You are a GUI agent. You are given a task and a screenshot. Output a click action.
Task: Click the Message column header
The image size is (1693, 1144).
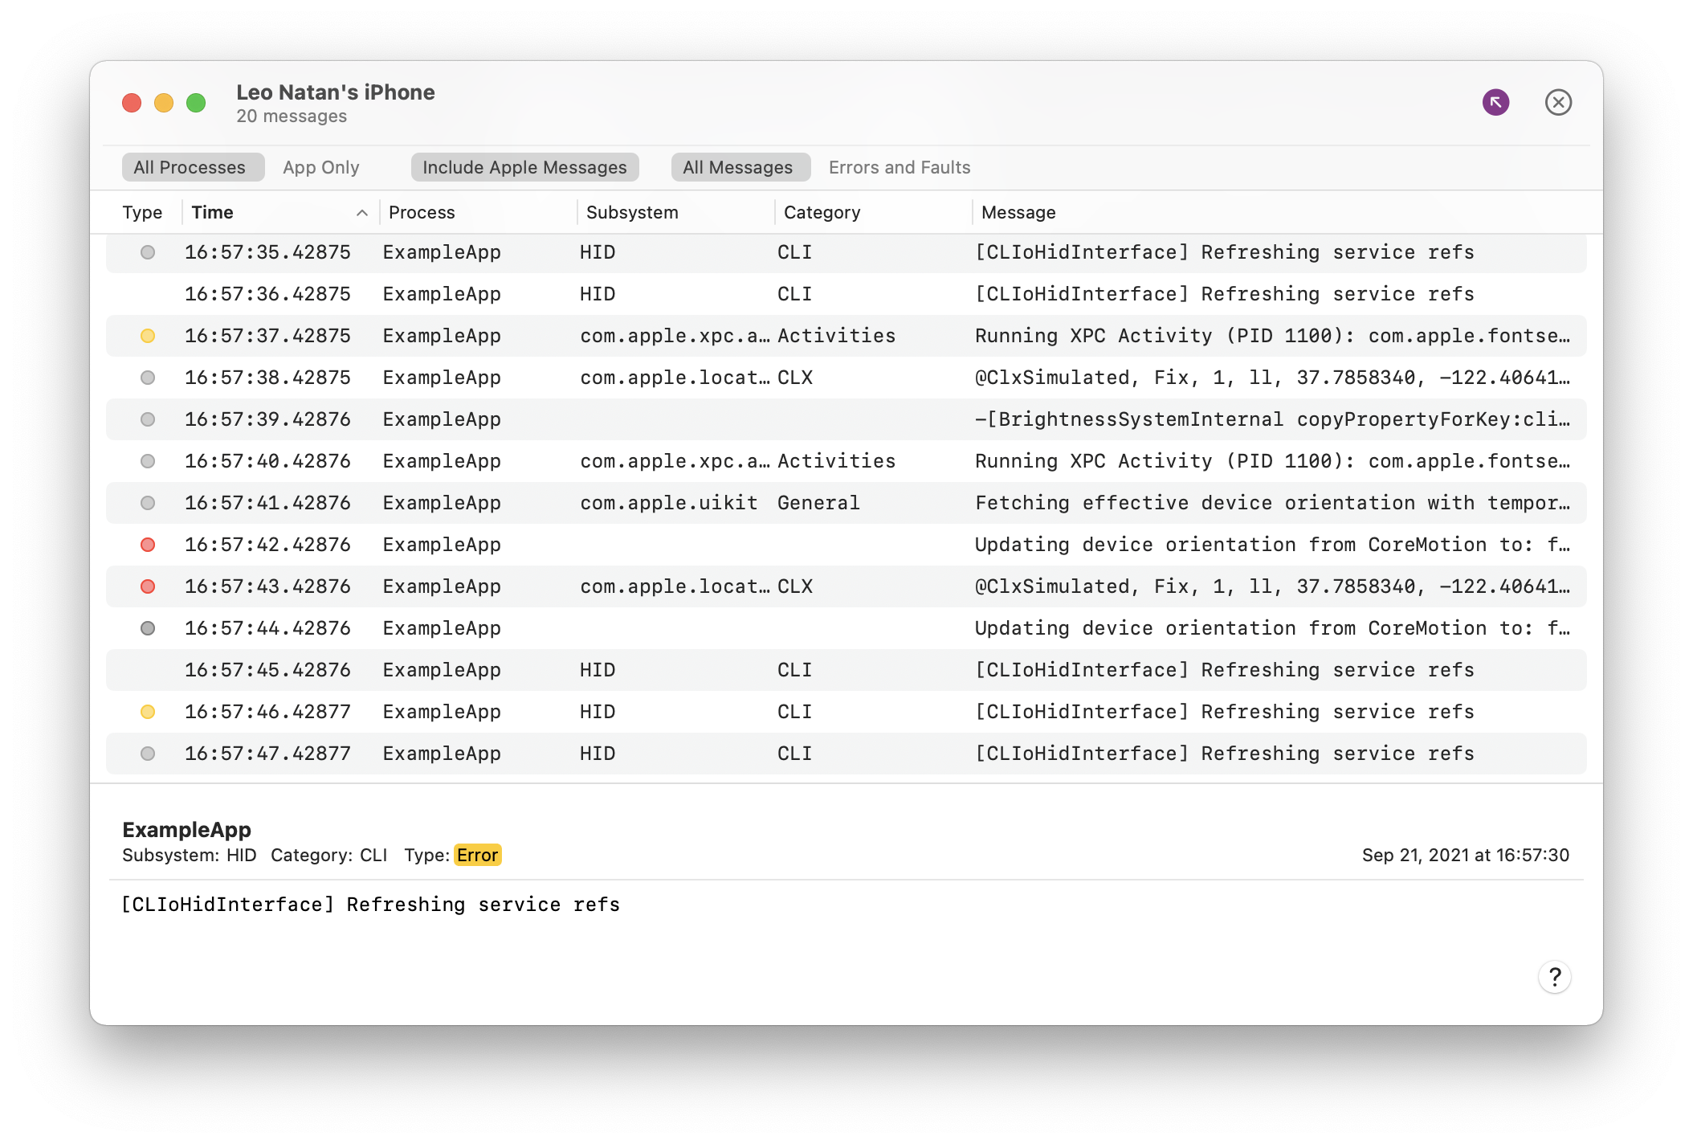[x=1018, y=213]
